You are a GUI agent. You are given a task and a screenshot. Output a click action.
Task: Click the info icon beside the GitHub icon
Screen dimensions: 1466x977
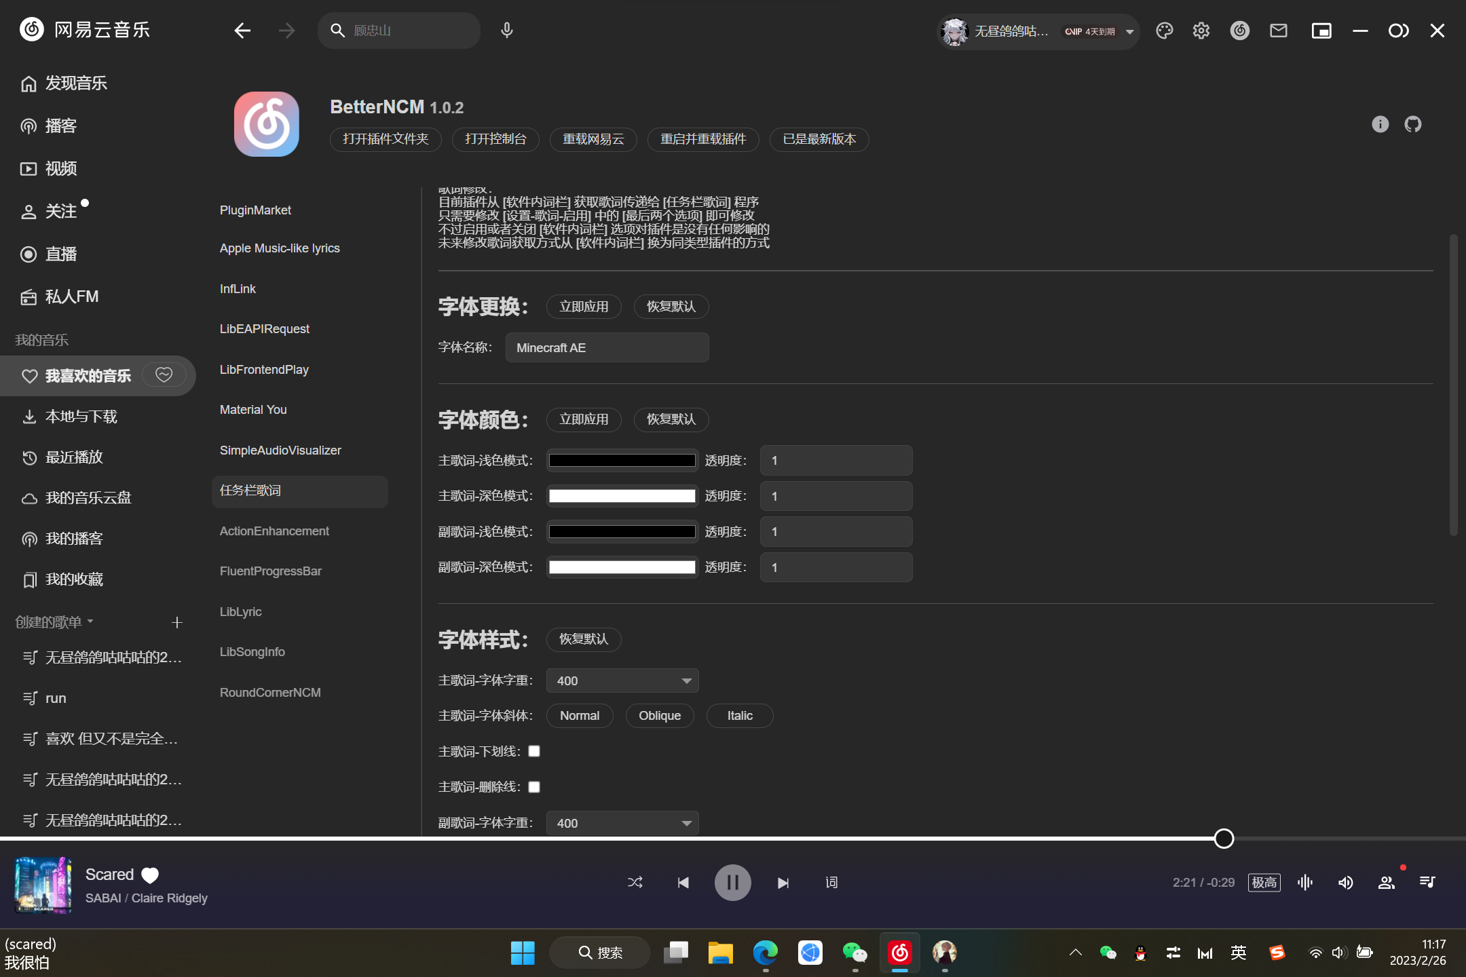pyautogui.click(x=1380, y=124)
